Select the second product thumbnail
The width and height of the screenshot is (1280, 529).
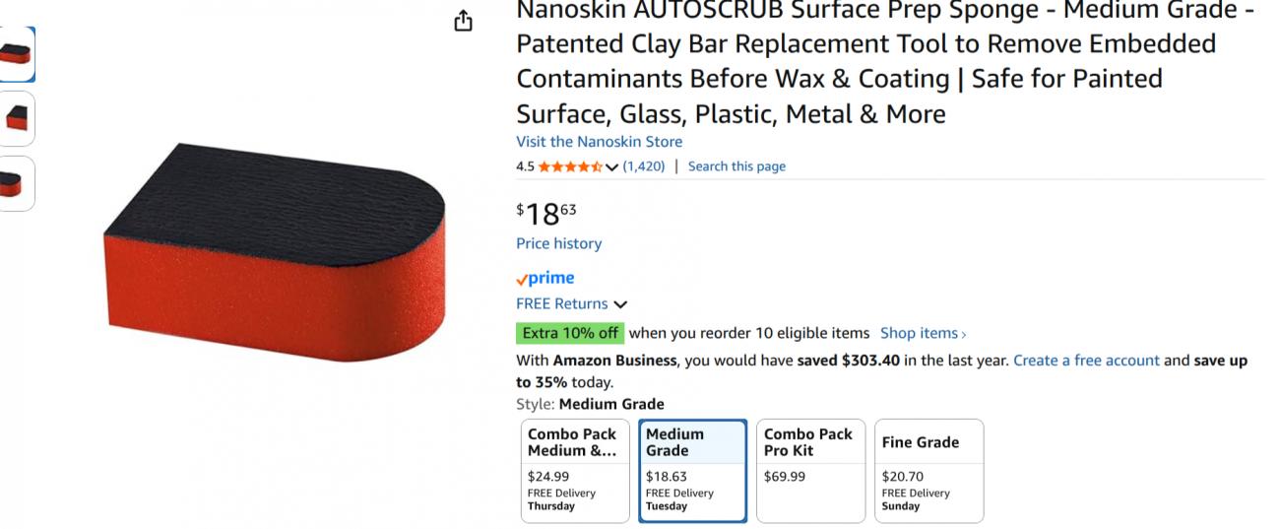coord(17,119)
